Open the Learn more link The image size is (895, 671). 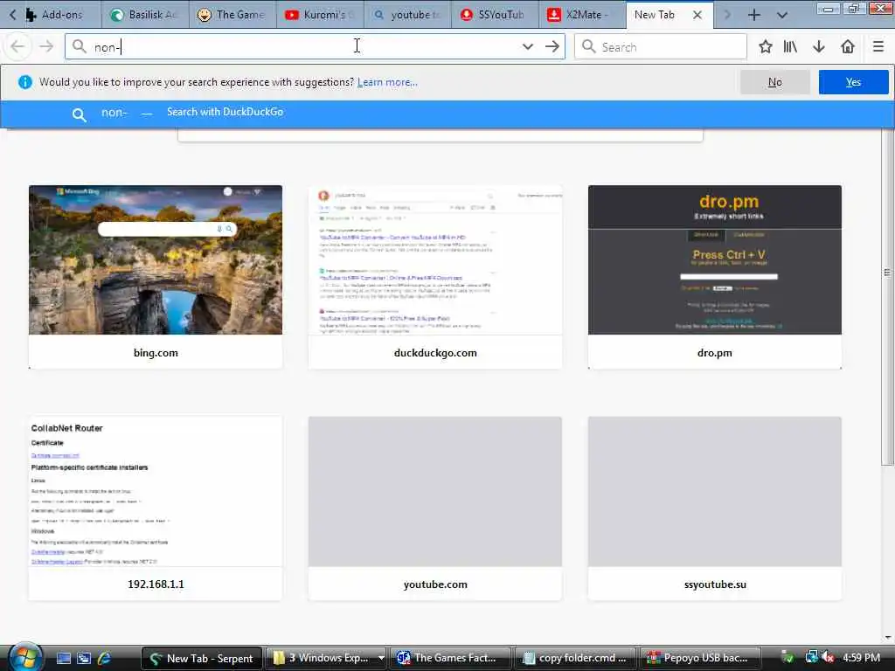(387, 82)
